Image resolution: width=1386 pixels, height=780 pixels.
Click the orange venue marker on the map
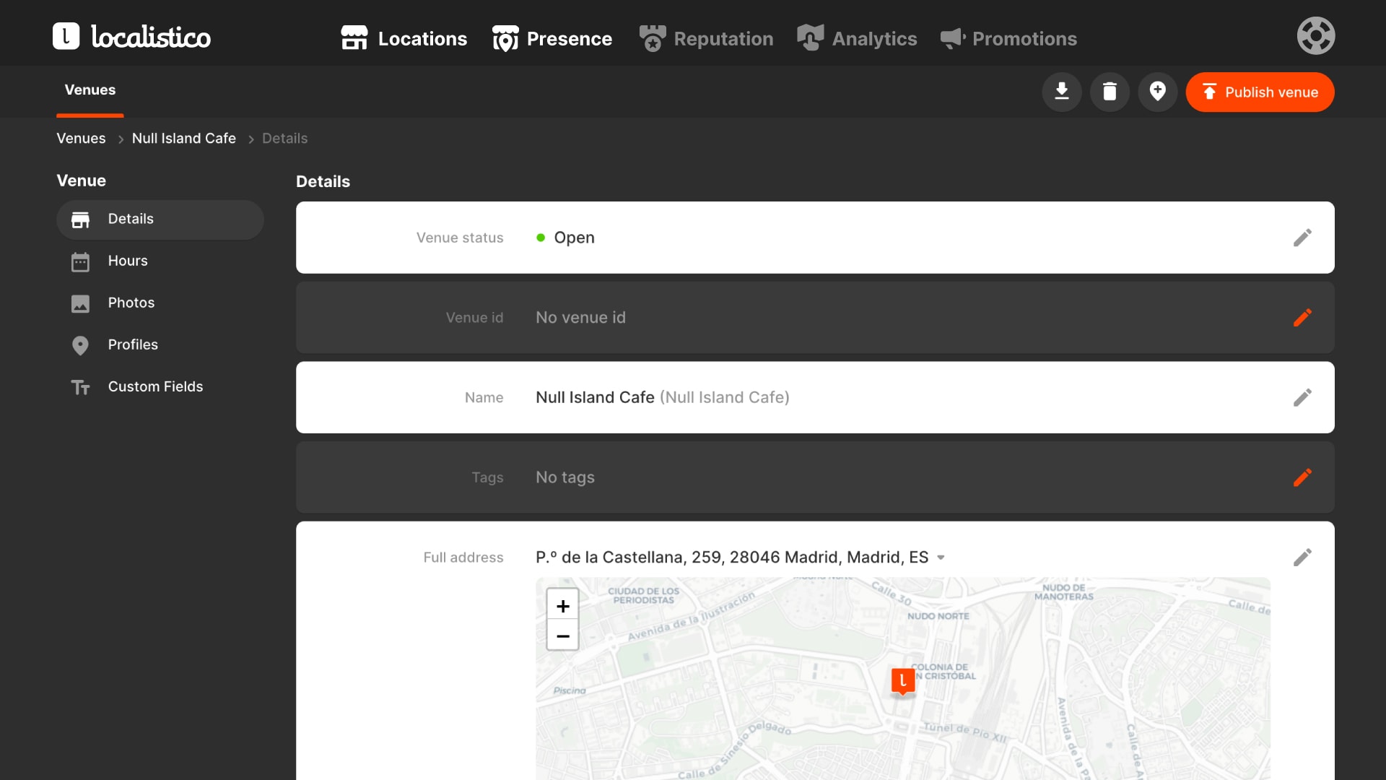tap(902, 680)
